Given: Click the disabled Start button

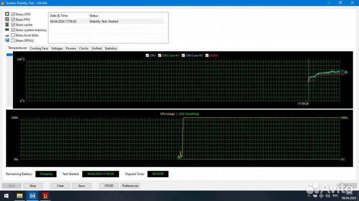Looking at the screenshot, I should click(x=11, y=186).
